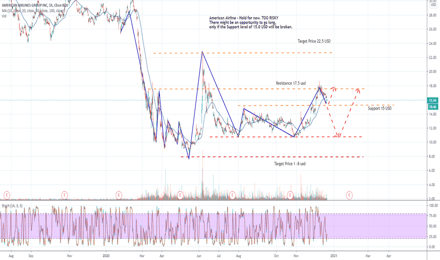Image resolution: width=440 pixels, height=260 pixels.
Task: Open the earnings marker left of the Oct 2020 volume spike
Action: coord(290,195)
